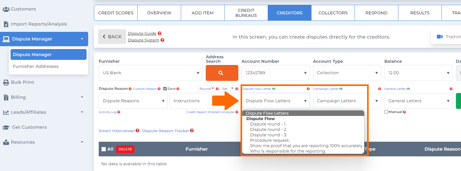The width and height of the screenshot is (461, 171).
Task: Select Procedure request. option
Action: (x=303, y=140)
